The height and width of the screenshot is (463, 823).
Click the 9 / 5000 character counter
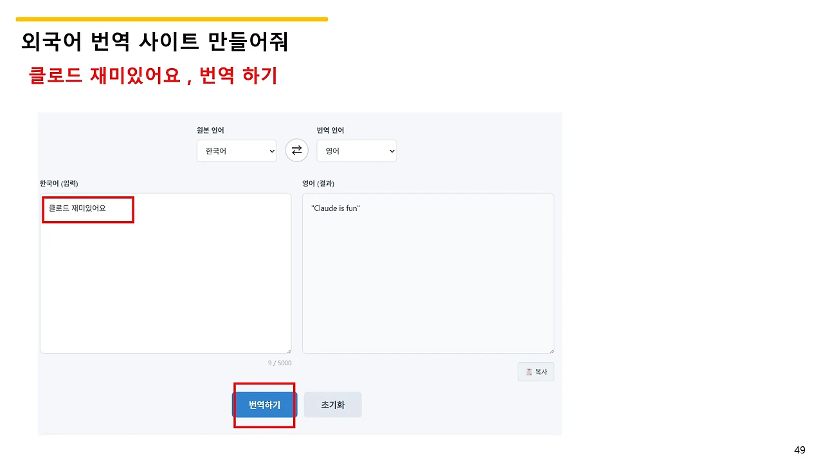coord(280,363)
